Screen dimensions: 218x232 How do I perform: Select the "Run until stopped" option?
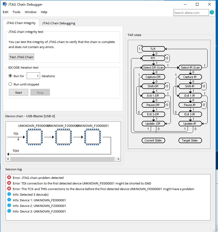[10, 84]
